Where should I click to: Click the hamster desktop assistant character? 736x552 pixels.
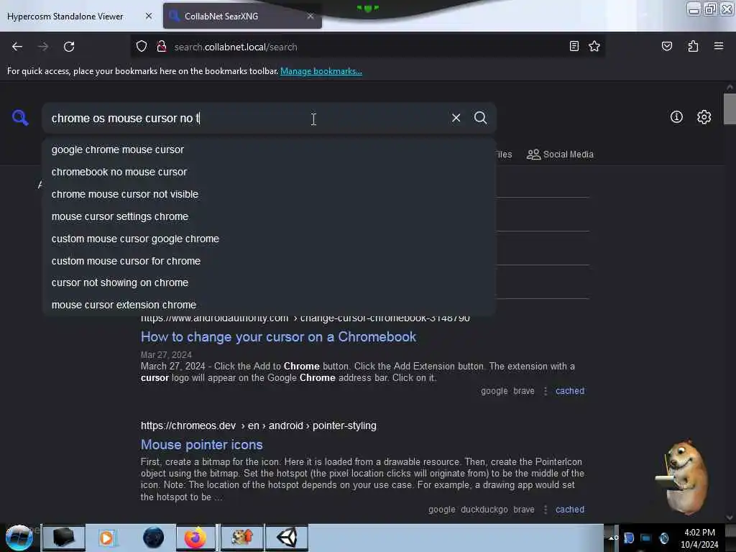(x=683, y=477)
